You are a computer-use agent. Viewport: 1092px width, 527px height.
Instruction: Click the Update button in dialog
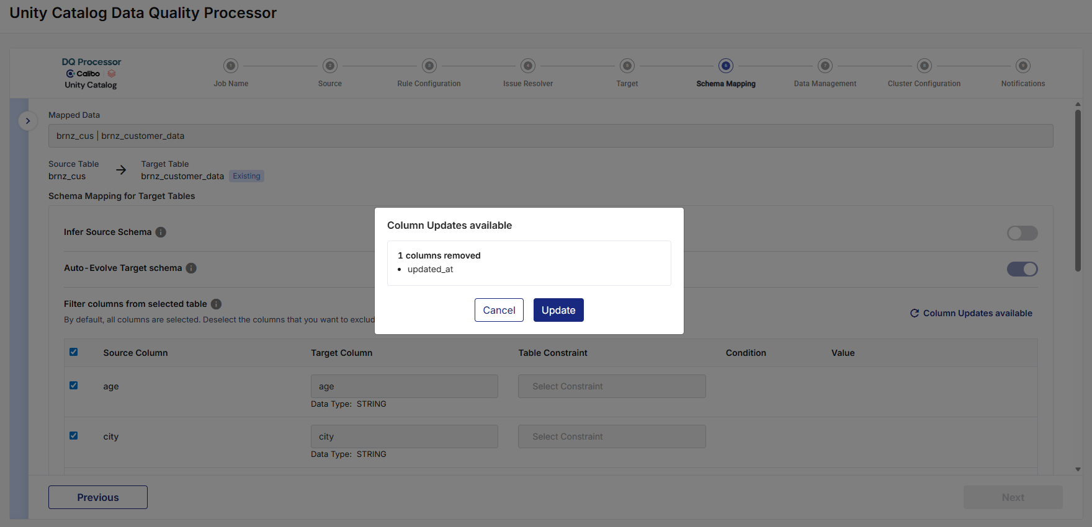click(x=558, y=310)
